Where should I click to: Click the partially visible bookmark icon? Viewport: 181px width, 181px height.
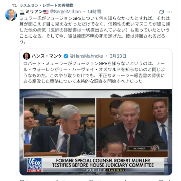[x=161, y=180]
